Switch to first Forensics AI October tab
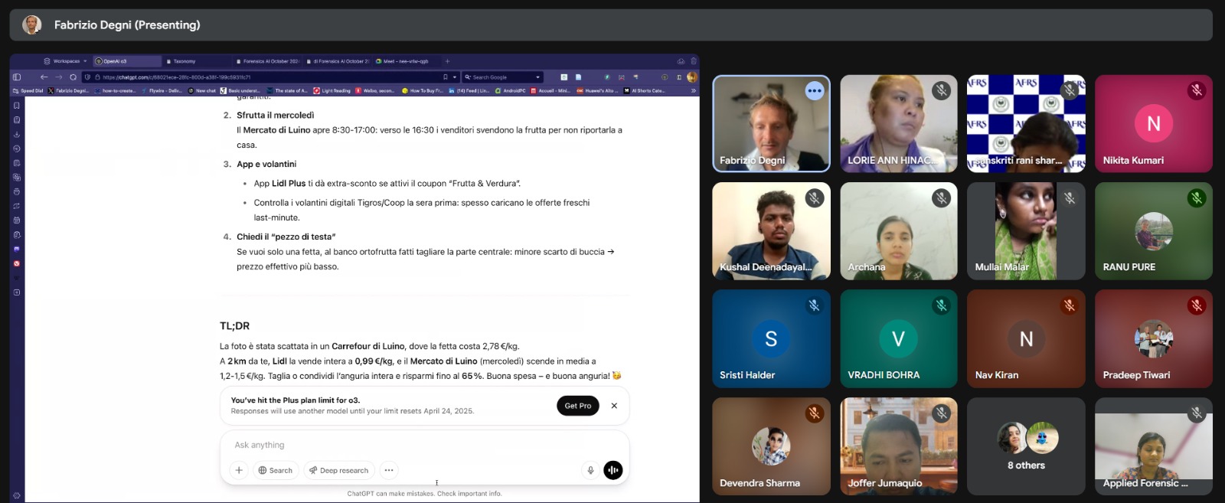Screen dimensions: 1225x503 coord(266,61)
